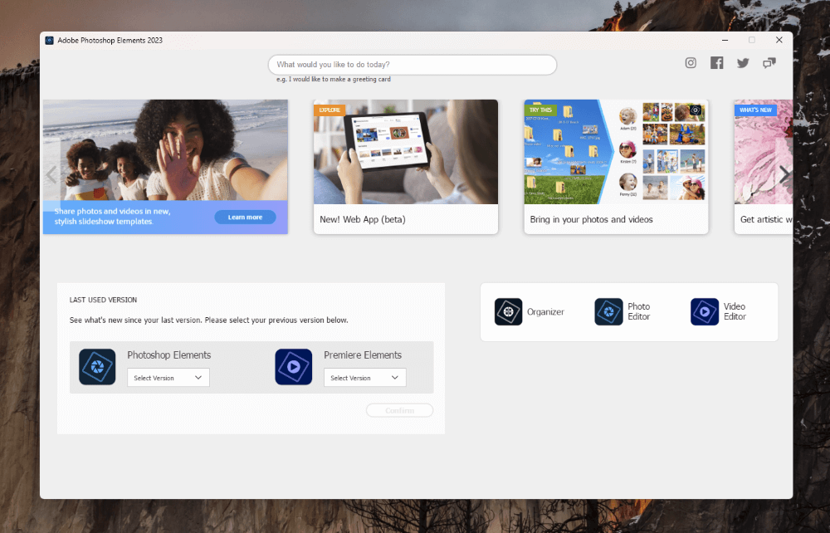Open the 'Bring in your photos and videos' card image
Image resolution: width=830 pixels, height=533 pixels.
coord(616,152)
